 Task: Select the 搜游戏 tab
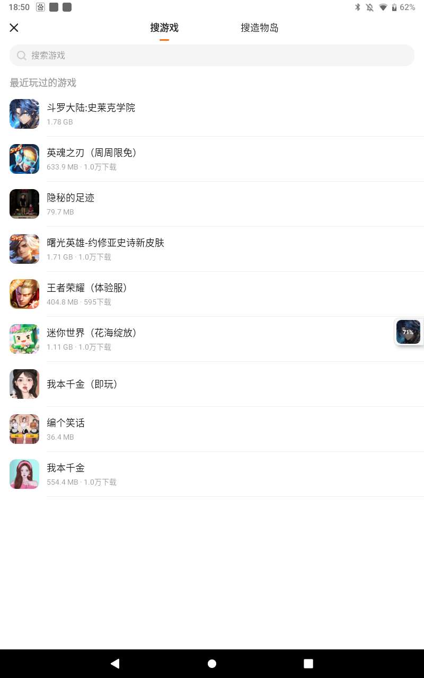click(x=164, y=28)
